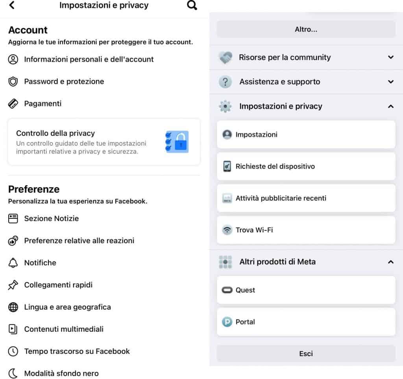Viewport: 403px width, 379px height.
Task: Click the Modalità sfondo nero moon icon
Action: click(13, 373)
